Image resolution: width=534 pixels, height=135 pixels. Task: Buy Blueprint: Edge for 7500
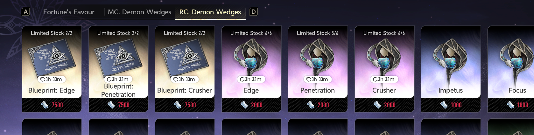[x=52, y=105]
